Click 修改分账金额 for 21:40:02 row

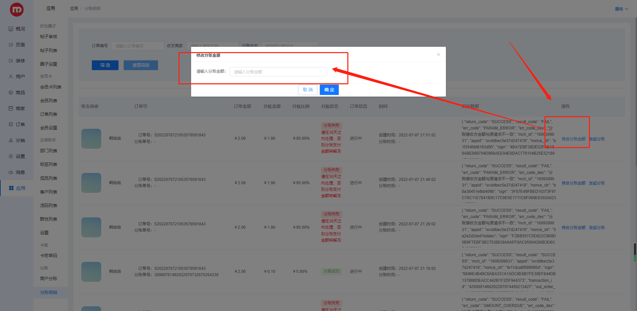coord(574,183)
